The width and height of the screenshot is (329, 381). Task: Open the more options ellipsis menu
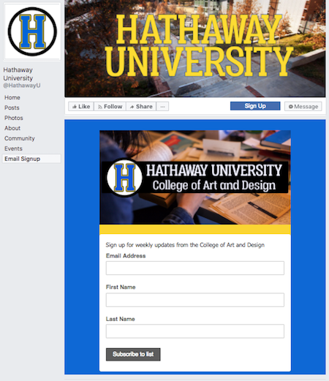[x=162, y=107]
